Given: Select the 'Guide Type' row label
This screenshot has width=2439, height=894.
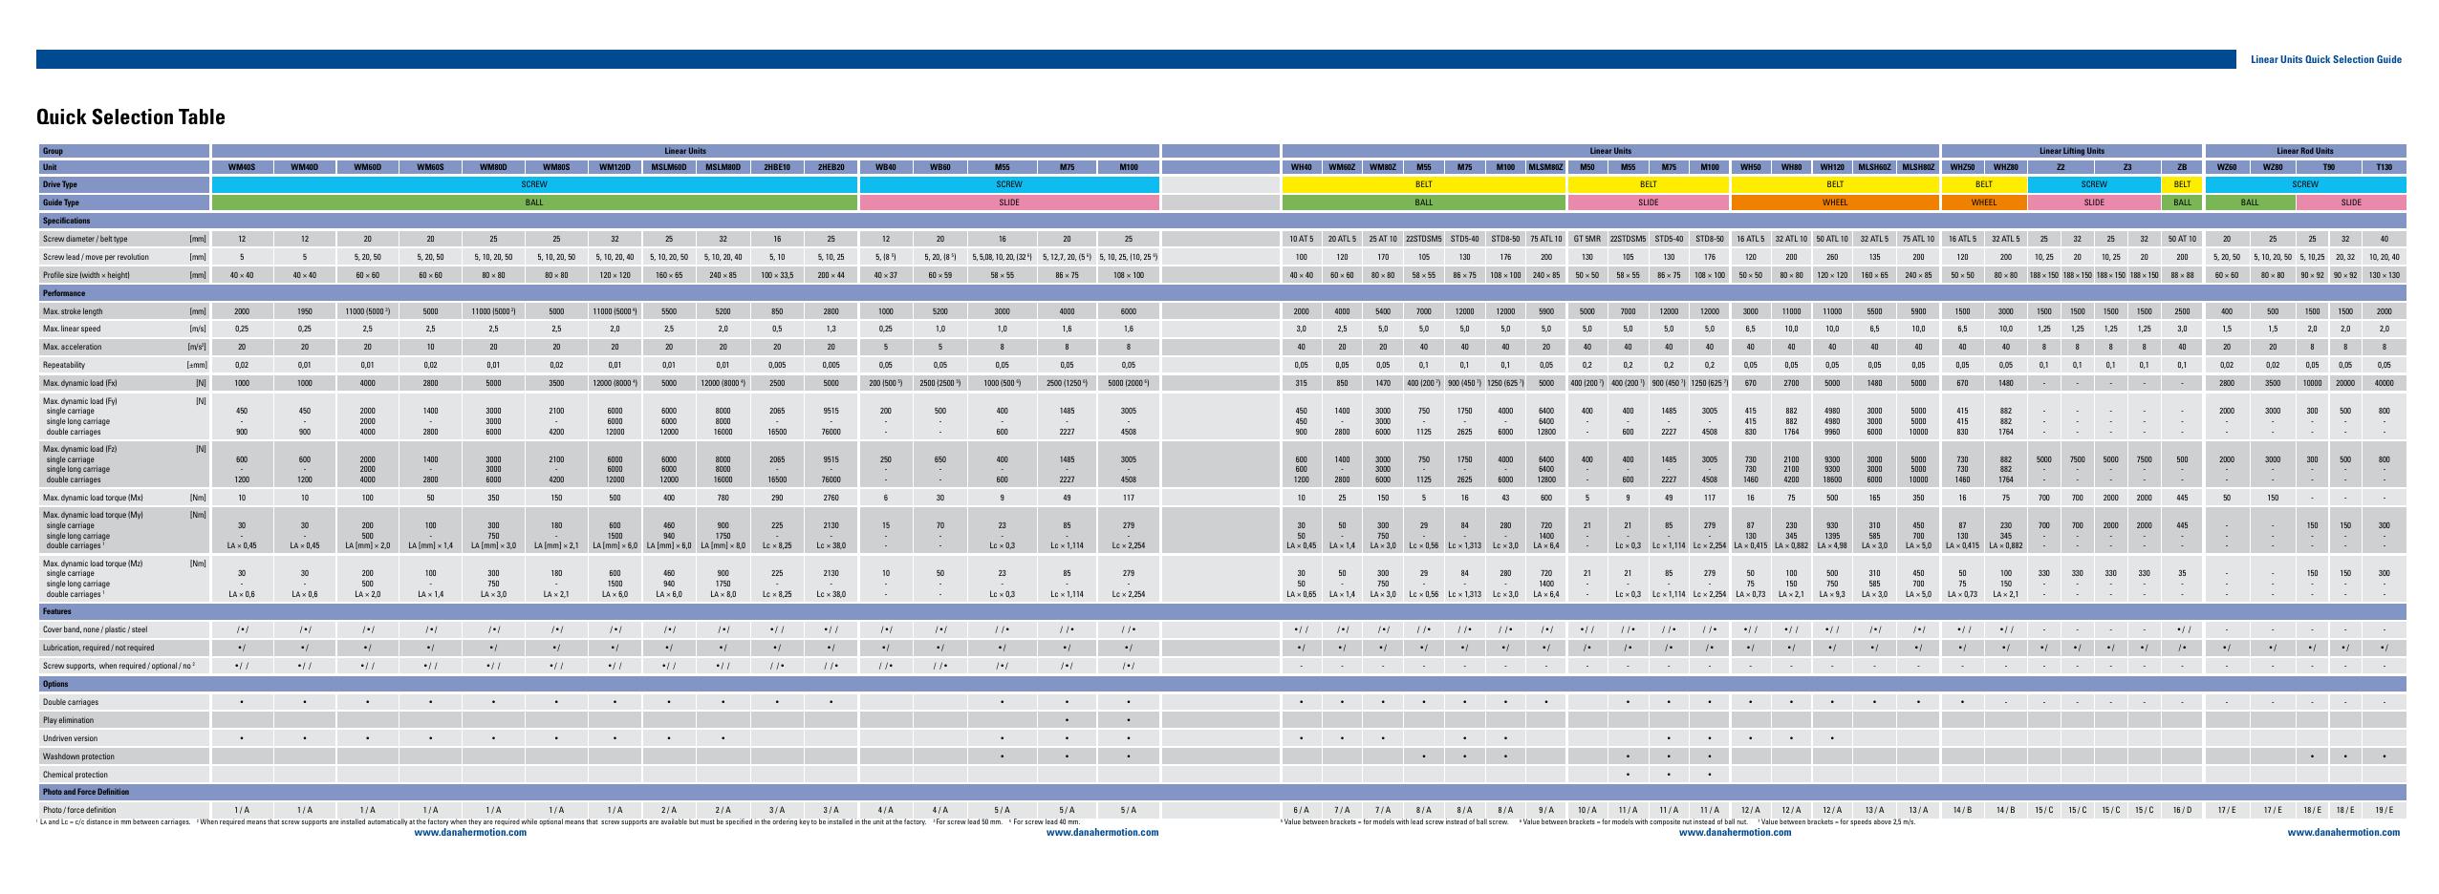Looking at the screenshot, I should coord(60,202).
